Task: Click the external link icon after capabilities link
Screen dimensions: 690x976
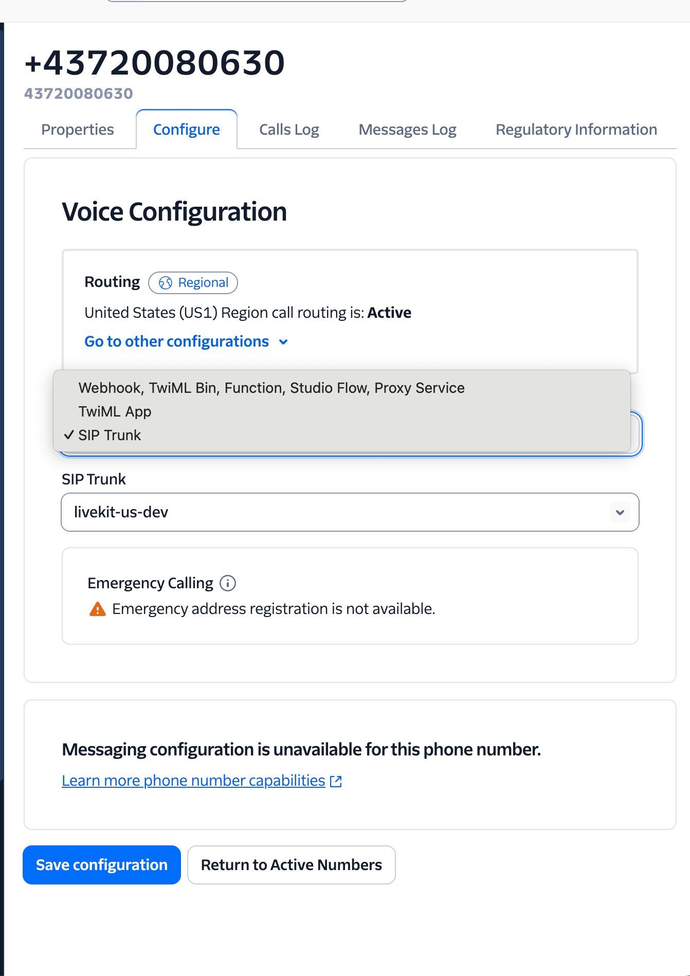Action: point(335,781)
